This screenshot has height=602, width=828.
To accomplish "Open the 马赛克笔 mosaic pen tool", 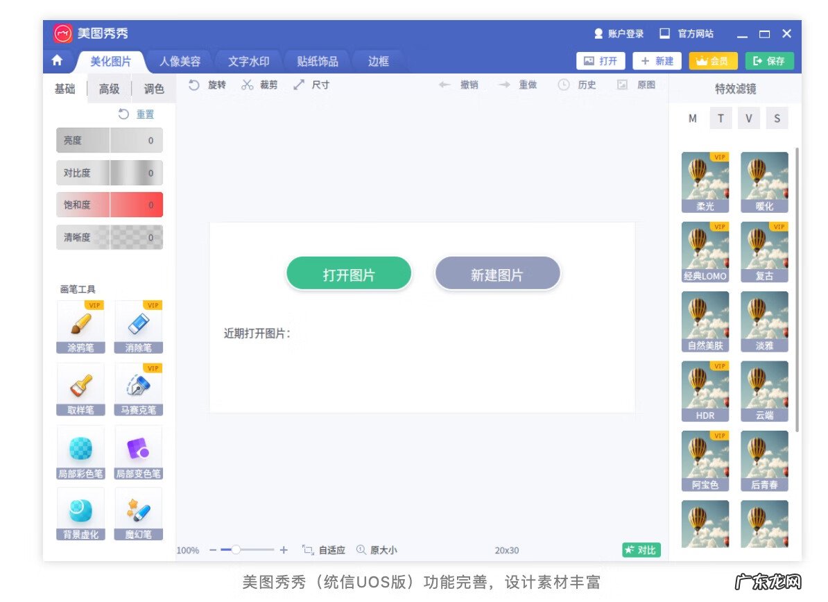I will 138,388.
